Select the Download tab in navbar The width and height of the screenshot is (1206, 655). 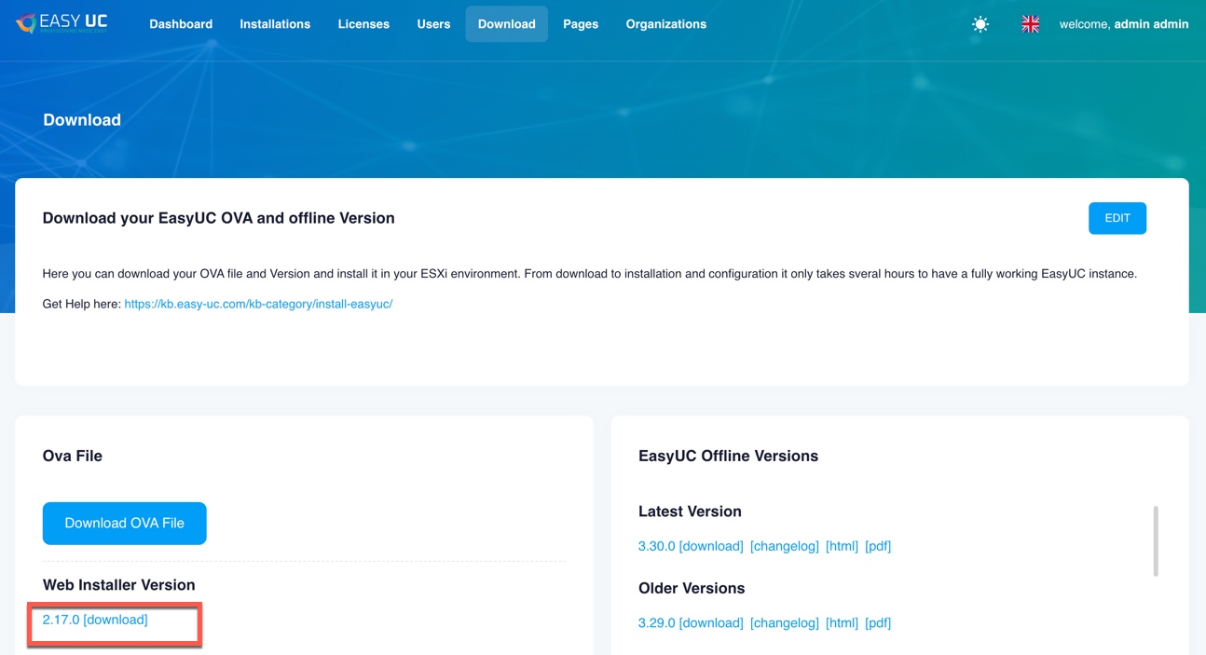[506, 24]
